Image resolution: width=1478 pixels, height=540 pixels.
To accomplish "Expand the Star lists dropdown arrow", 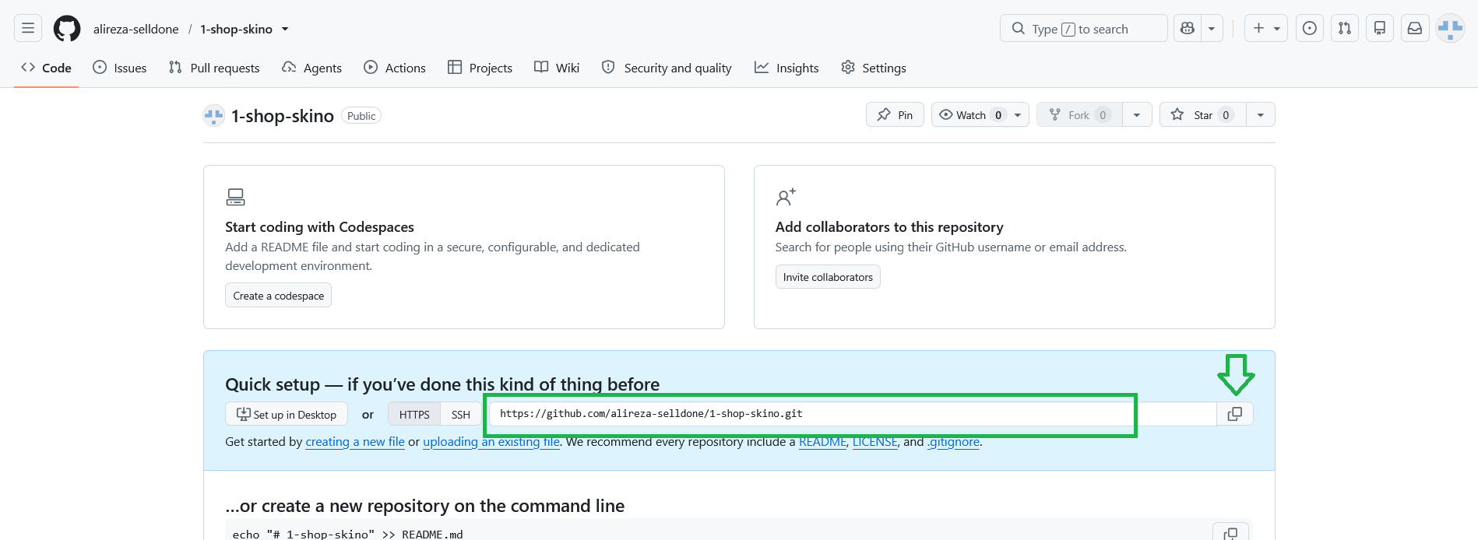I will (1261, 114).
